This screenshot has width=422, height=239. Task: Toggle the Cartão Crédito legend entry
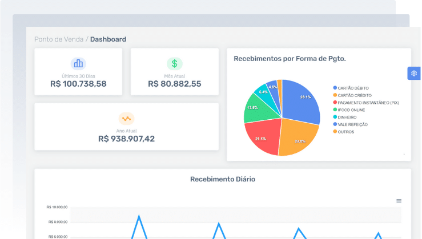[353, 95]
